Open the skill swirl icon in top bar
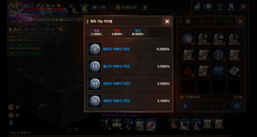The width and height of the screenshot is (257, 137). click(220, 7)
